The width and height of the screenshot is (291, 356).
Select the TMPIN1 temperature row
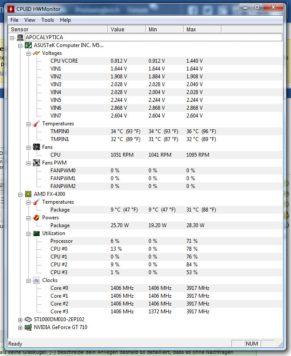(x=166, y=139)
